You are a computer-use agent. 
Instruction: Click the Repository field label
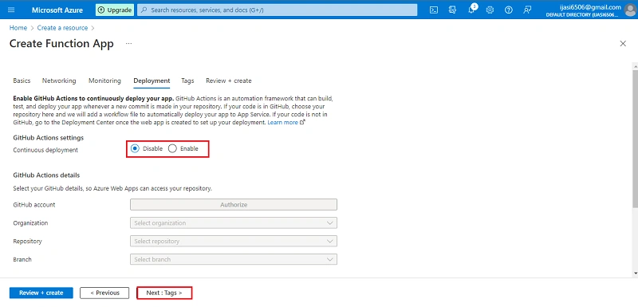(x=28, y=241)
